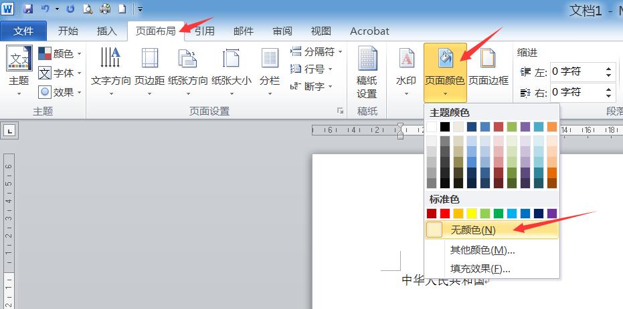Click the 水印 watermark icon
Screen dimensions: 623x309
click(x=406, y=57)
